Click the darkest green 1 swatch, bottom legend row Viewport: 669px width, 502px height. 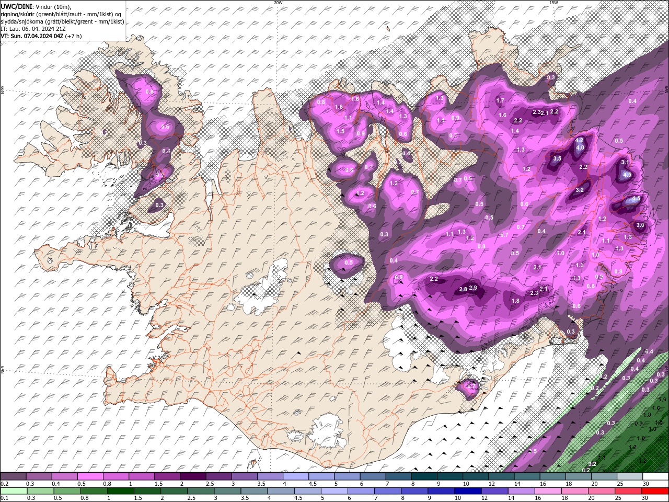pyautogui.click(x=120, y=491)
